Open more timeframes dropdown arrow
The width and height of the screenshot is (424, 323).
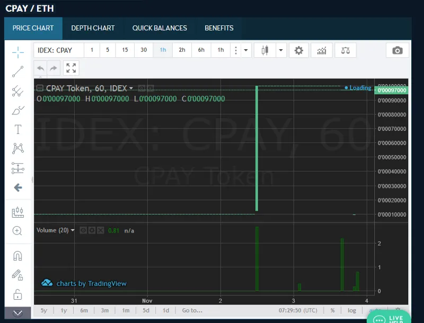click(x=246, y=50)
